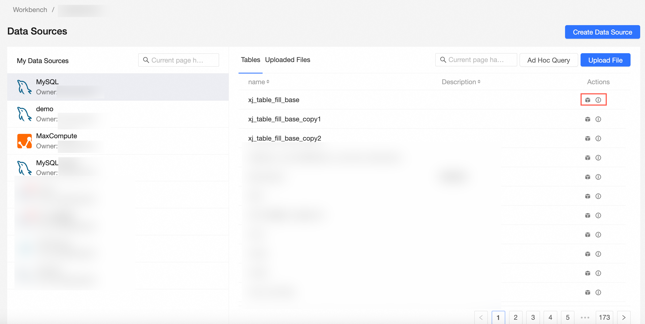
Task: Click info icon for xj_table_fill_base_copy2
Action: click(x=598, y=138)
